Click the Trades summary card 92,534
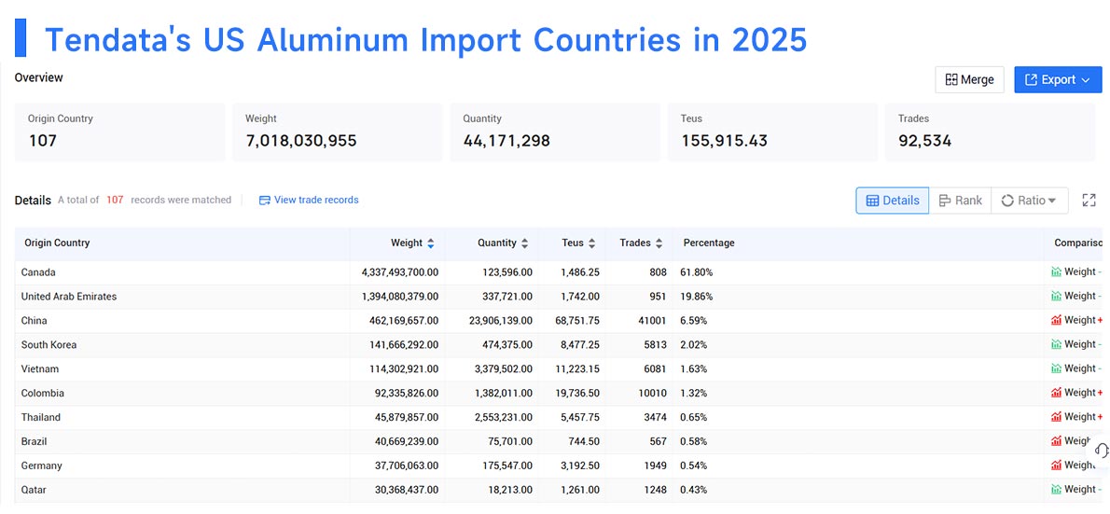The width and height of the screenshot is (1110, 514). 990,132
